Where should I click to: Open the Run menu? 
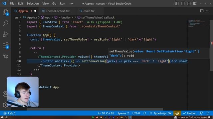(62, 4)
